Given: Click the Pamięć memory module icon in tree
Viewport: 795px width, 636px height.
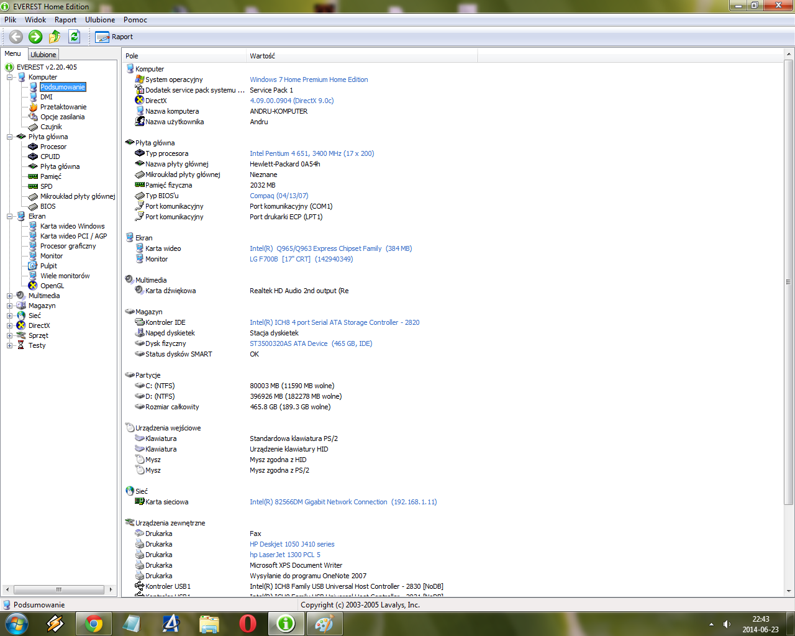Looking at the screenshot, I should pyautogui.click(x=33, y=176).
